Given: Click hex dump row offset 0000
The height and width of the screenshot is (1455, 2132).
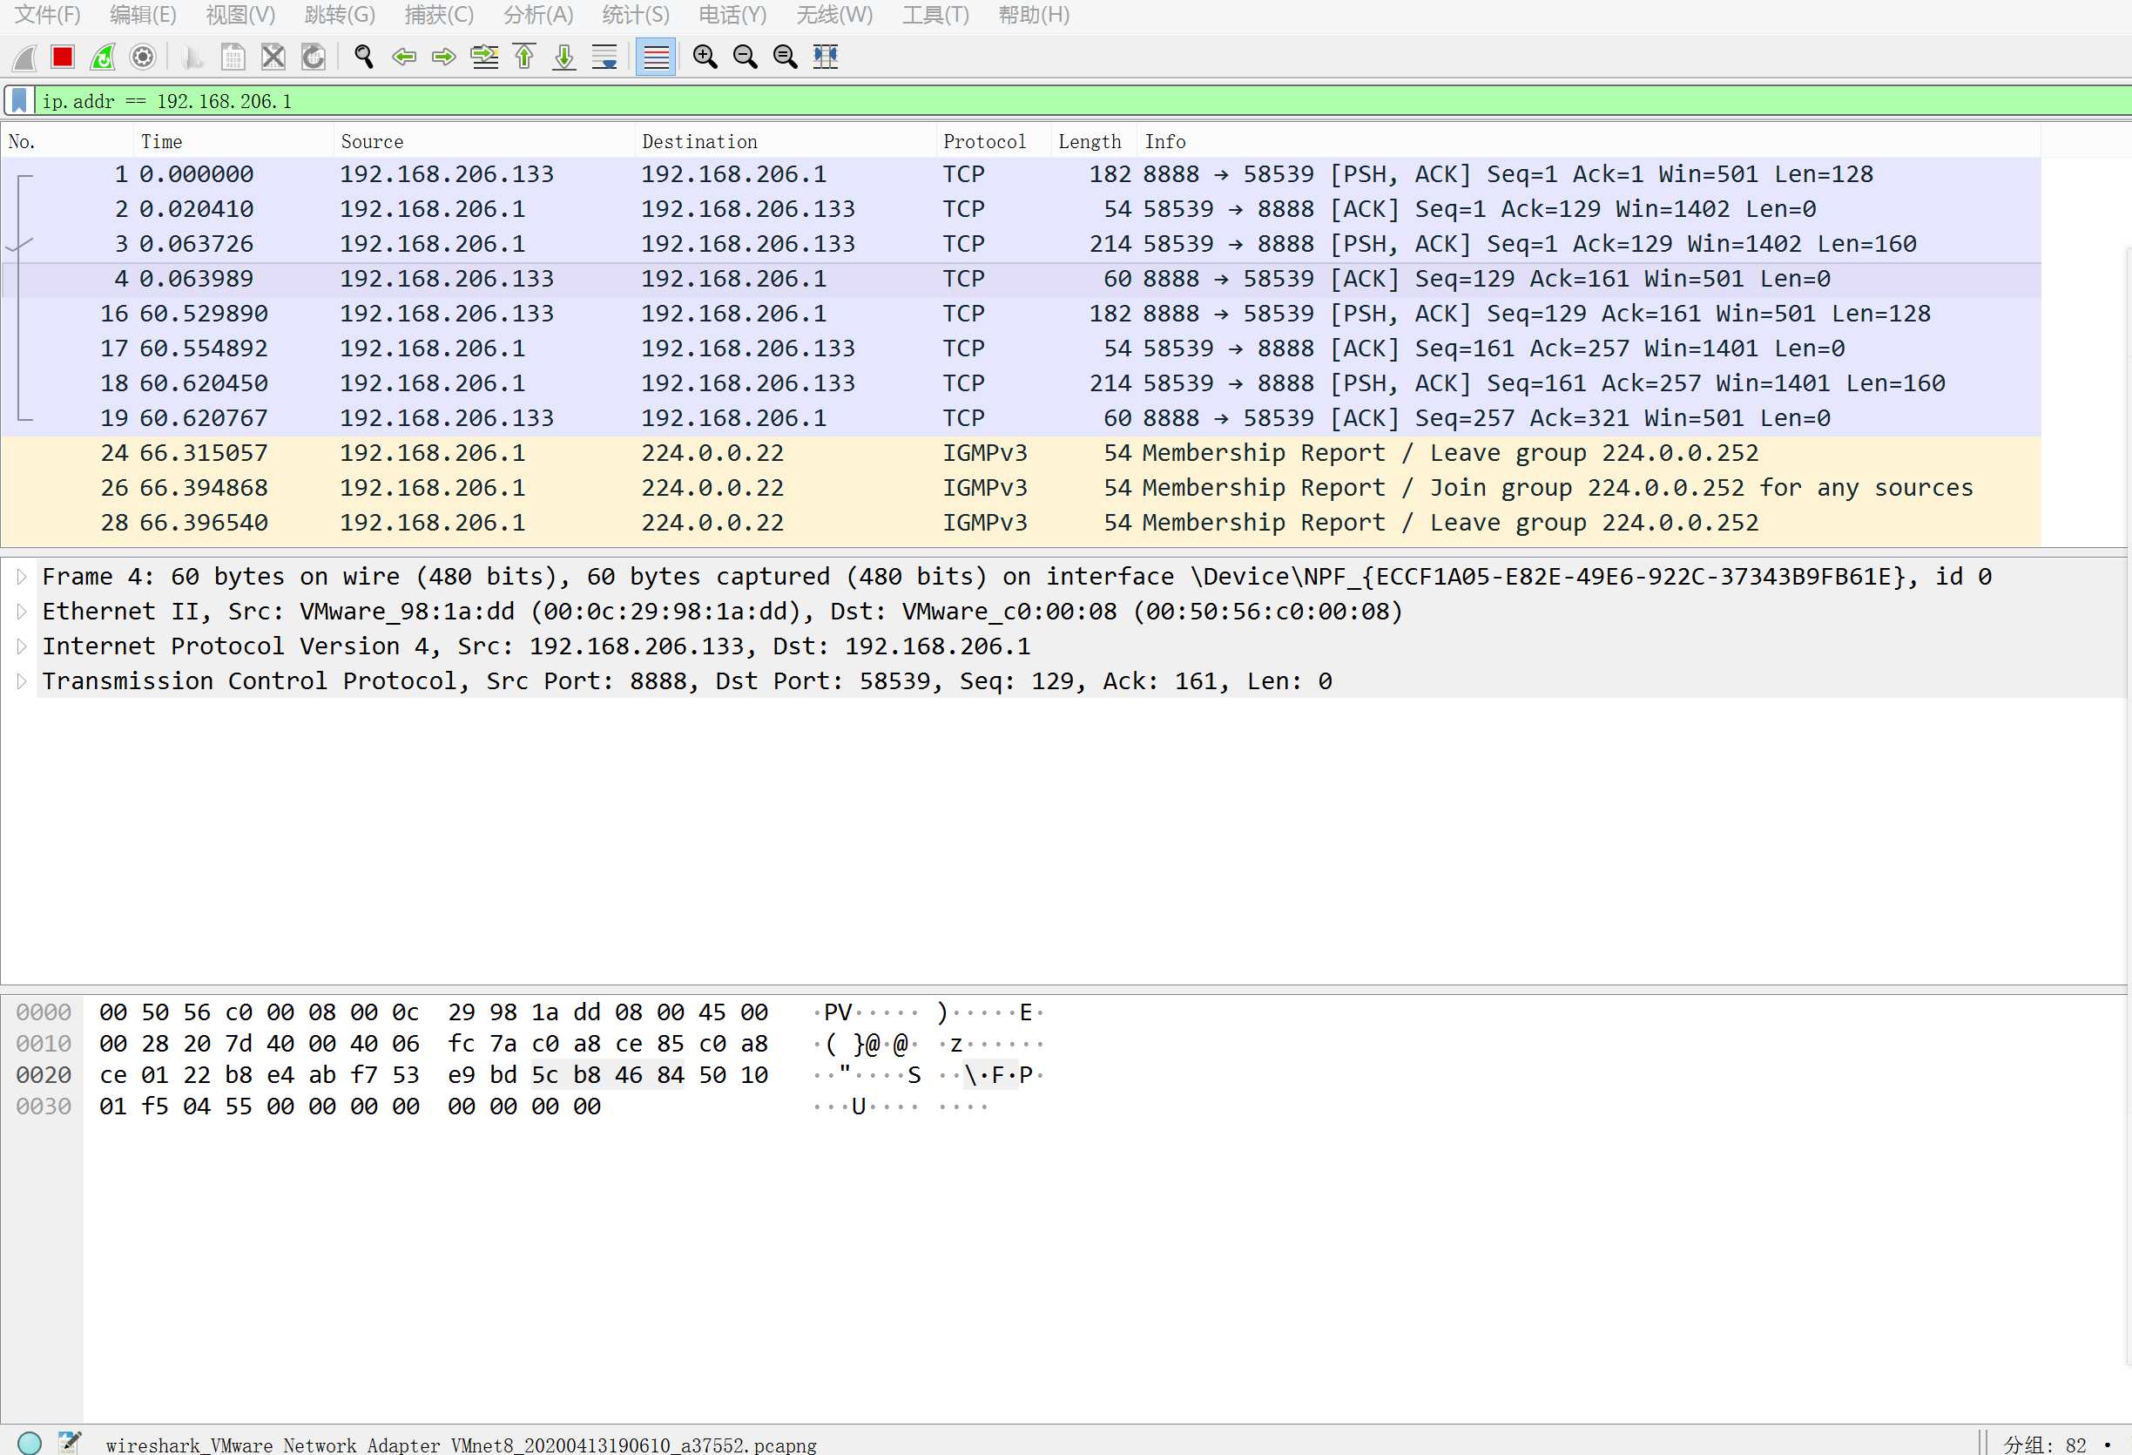Looking at the screenshot, I should point(44,1012).
